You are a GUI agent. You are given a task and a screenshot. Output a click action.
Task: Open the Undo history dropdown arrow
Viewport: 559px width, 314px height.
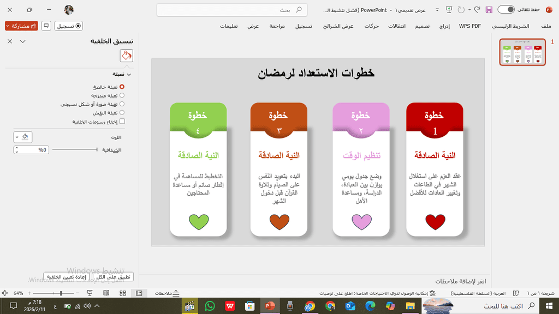469,10
